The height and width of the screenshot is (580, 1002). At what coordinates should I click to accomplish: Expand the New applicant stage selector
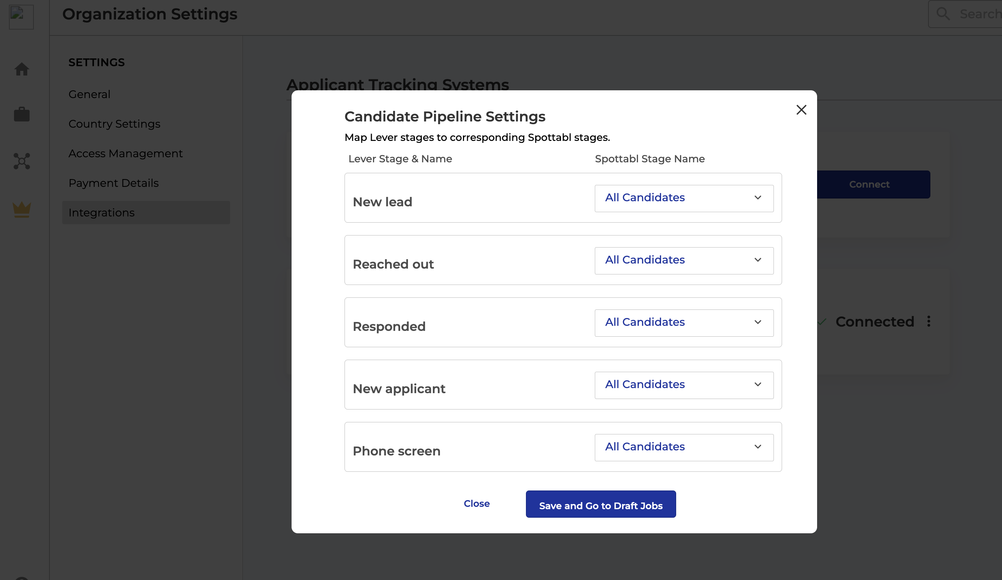pyautogui.click(x=683, y=385)
